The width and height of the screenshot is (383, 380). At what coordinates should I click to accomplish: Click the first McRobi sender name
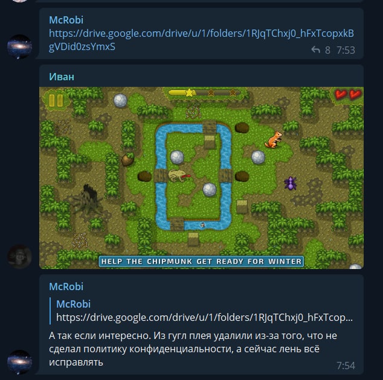(66, 20)
